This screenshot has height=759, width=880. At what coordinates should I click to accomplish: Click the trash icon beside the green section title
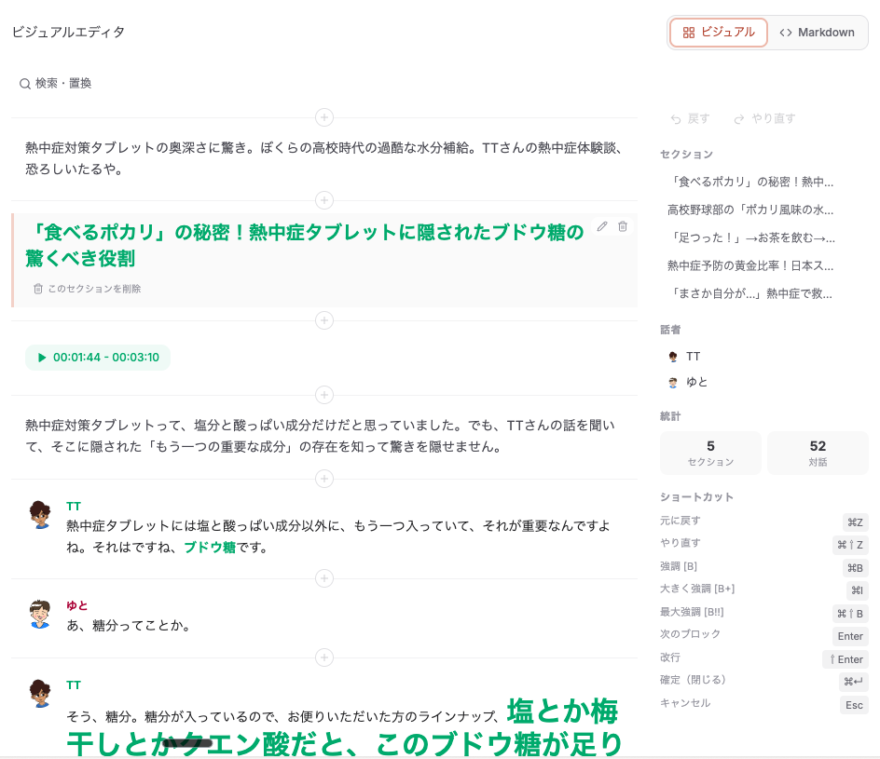point(622,226)
